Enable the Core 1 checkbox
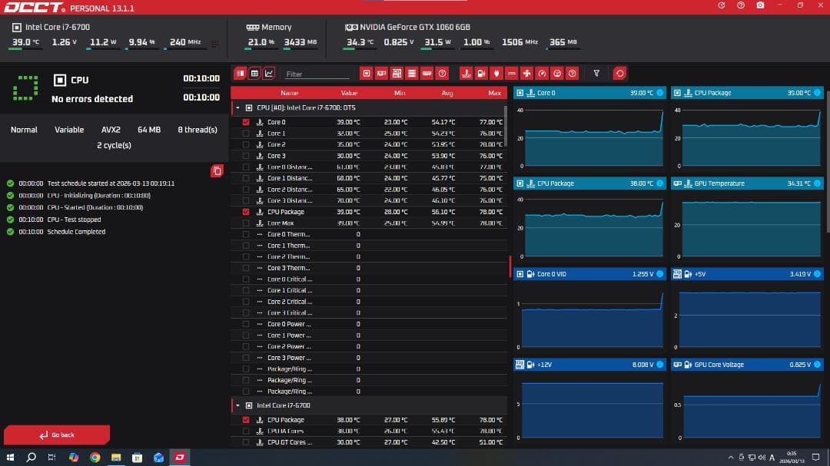This screenshot has width=830, height=466. (246, 134)
